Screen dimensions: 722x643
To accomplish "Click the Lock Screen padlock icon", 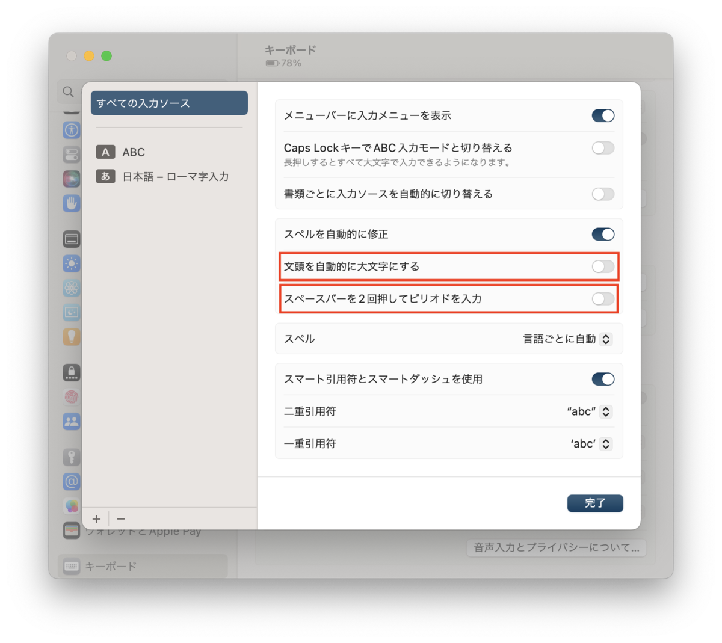I will [72, 373].
